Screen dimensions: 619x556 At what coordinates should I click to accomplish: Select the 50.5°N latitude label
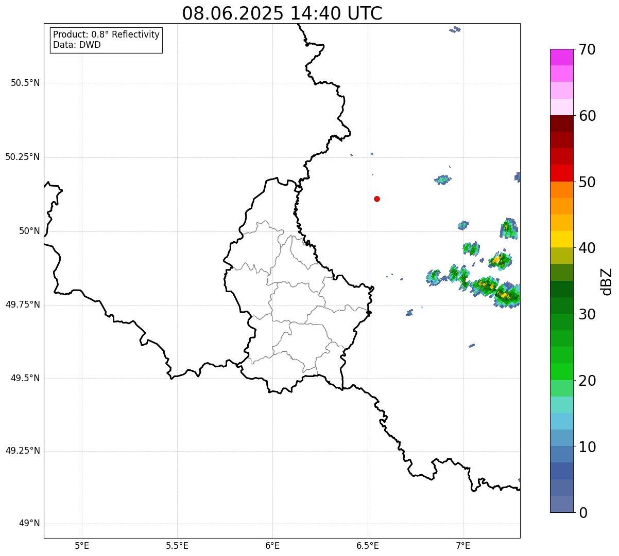[25, 83]
